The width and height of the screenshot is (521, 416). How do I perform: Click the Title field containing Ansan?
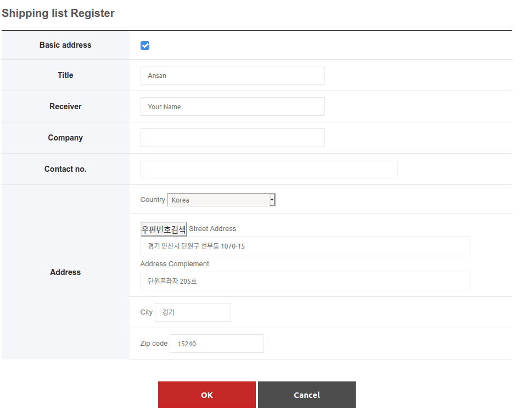tap(233, 75)
